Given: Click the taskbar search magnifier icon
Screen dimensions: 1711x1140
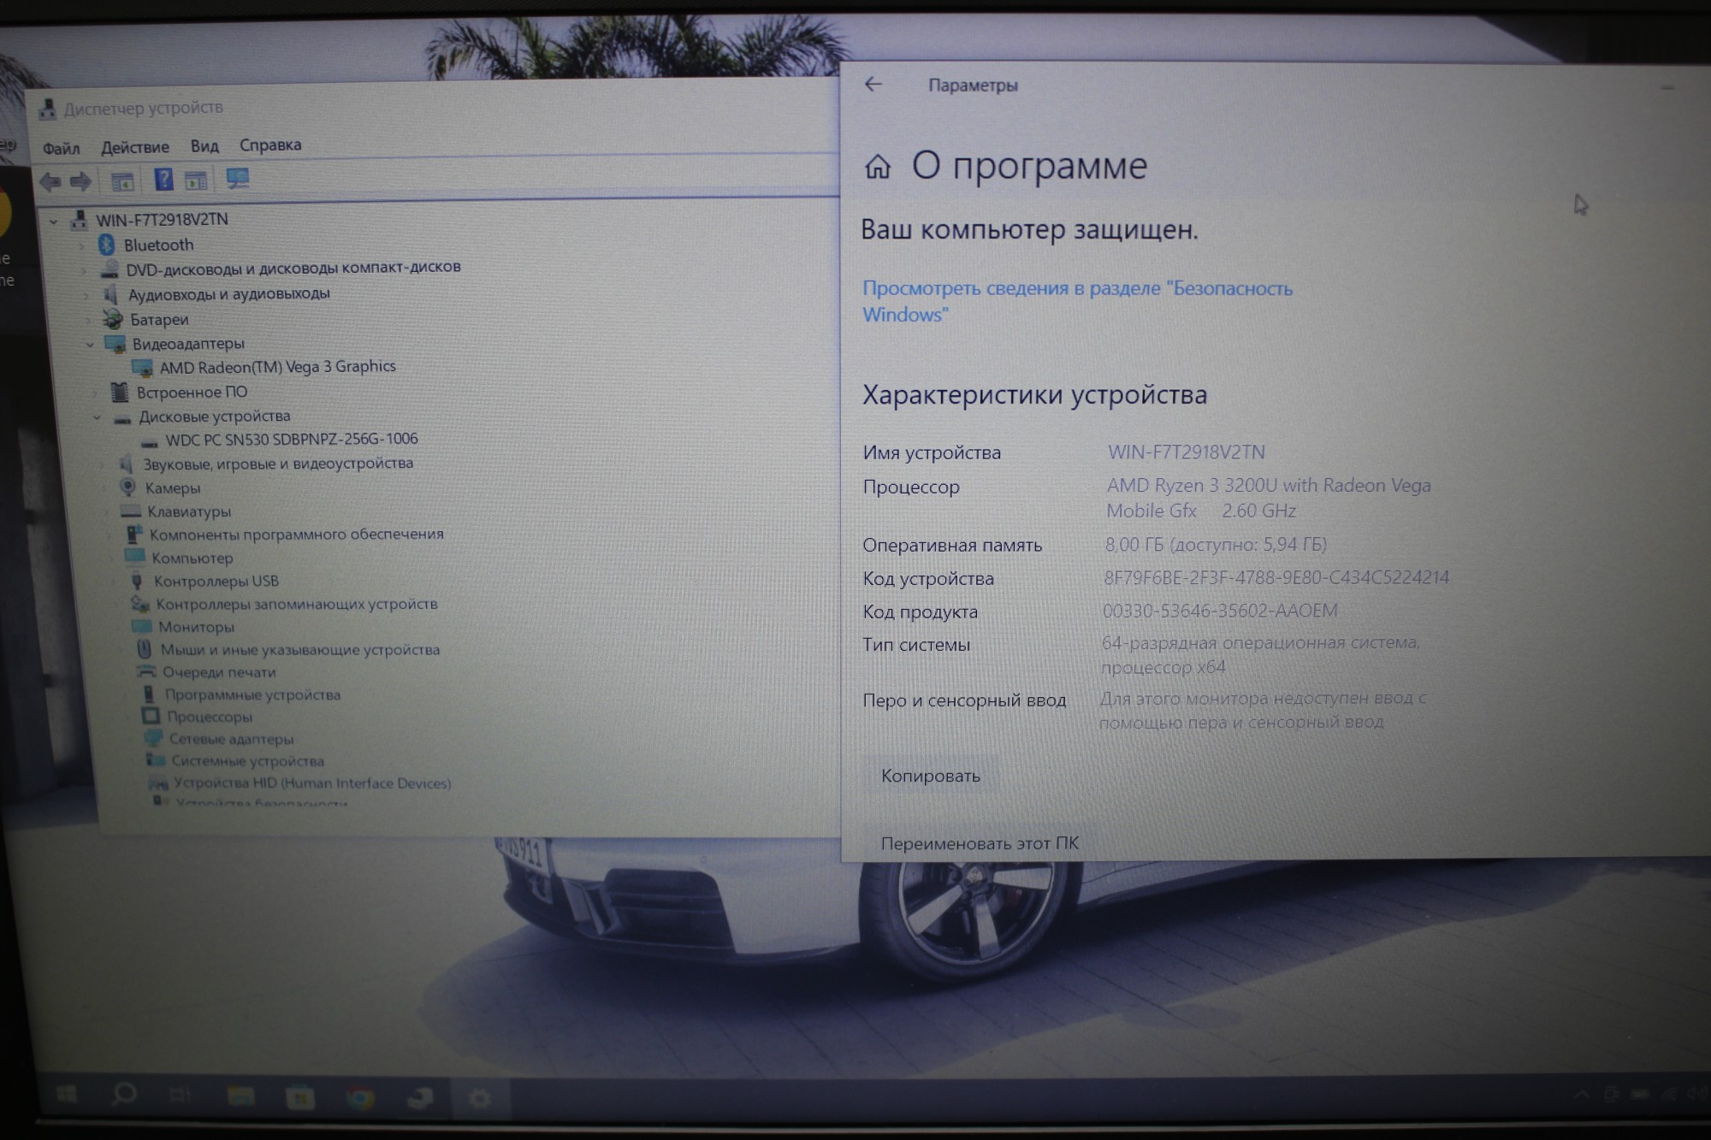Looking at the screenshot, I should (x=125, y=1095).
